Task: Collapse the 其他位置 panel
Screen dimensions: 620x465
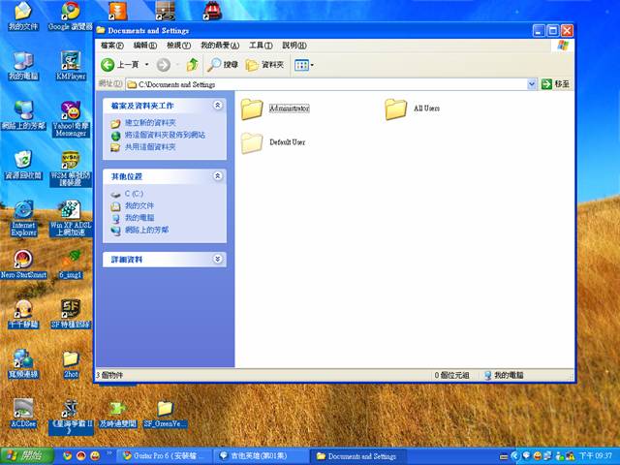Action: point(217,176)
